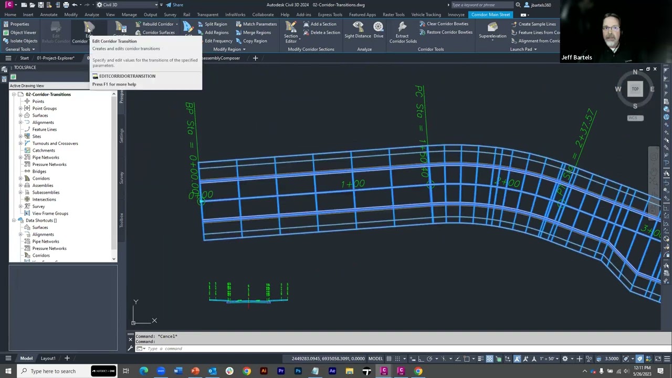Viewport: 672px width, 378px height.
Task: Click Add a Section
Action: click(x=319, y=24)
